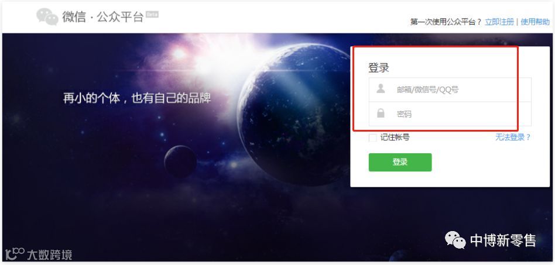Click the WeChat chat-bubble logo in header
The image size is (555, 265).
pyautogui.click(x=47, y=16)
